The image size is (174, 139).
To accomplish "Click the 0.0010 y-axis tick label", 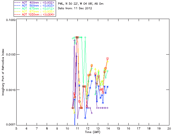I will pos(11,90).
